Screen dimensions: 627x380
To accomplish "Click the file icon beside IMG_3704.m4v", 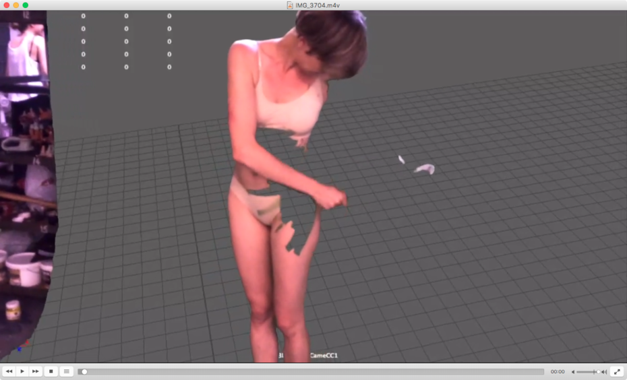I will pos(290,5).
